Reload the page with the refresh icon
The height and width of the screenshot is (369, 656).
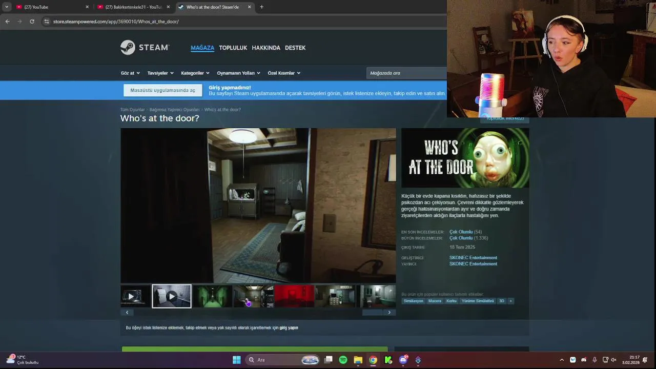tap(32, 22)
